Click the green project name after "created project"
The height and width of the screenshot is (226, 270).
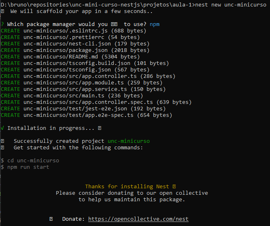pos(128,141)
